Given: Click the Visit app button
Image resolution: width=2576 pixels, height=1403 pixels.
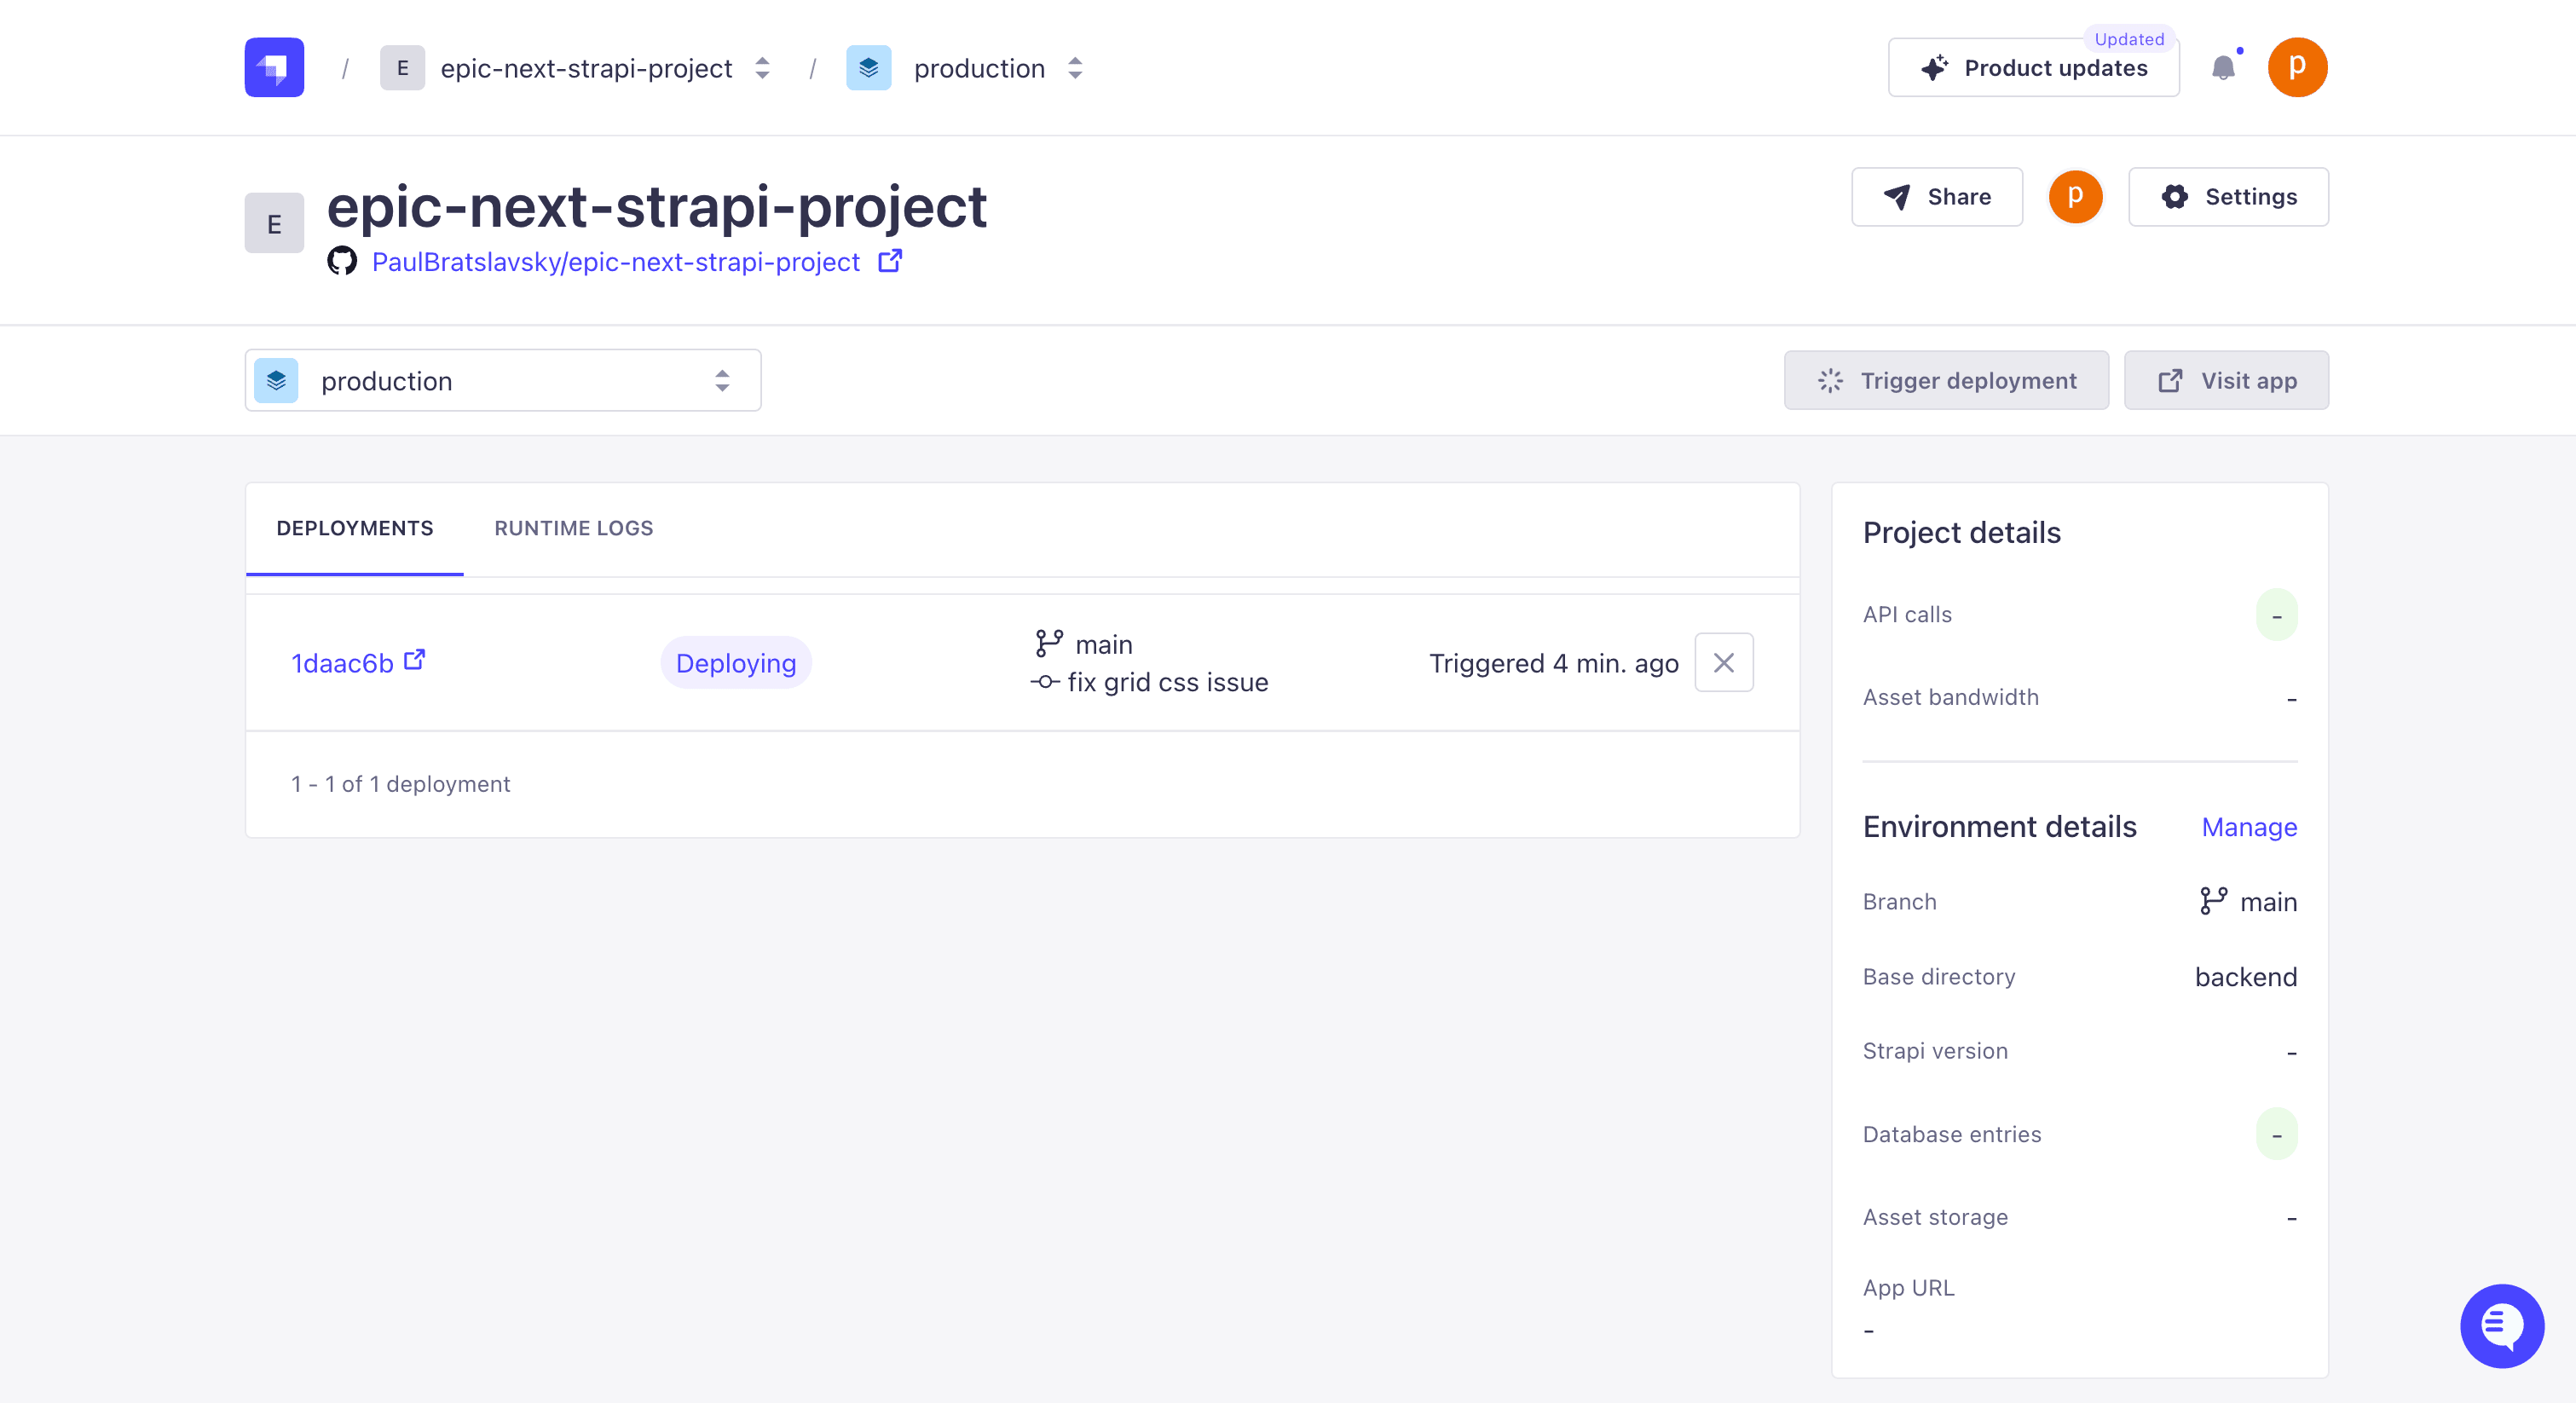Looking at the screenshot, I should (x=2226, y=380).
